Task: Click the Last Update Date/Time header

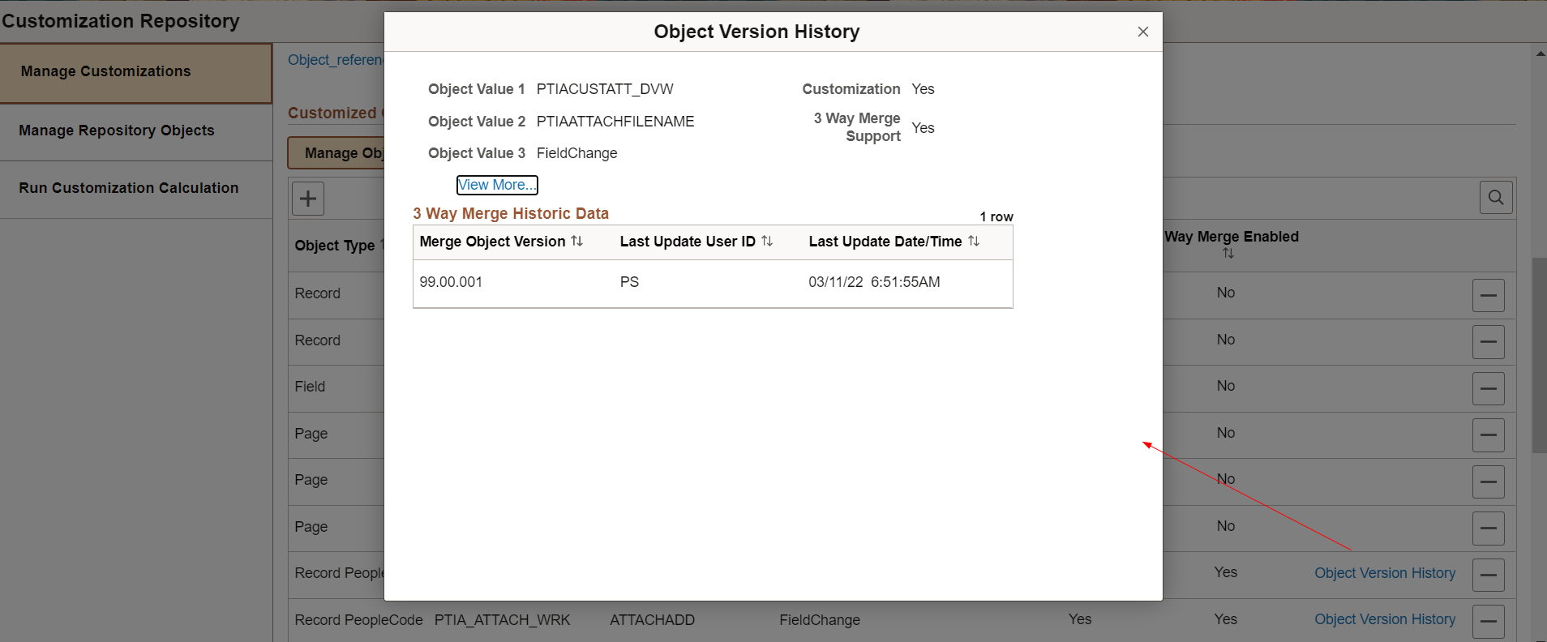Action: [x=885, y=242]
